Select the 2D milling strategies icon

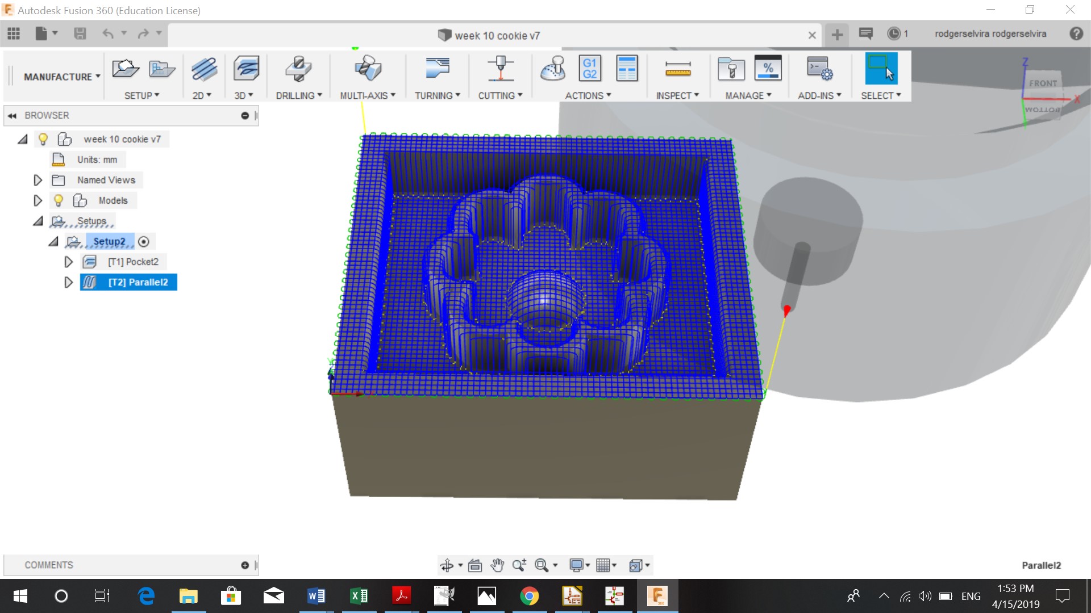(203, 69)
